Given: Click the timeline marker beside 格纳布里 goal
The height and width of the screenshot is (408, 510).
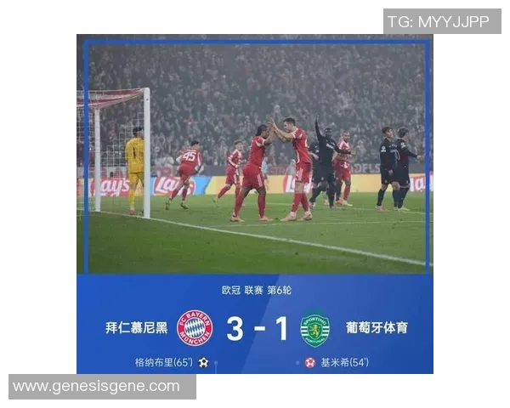Looking at the screenshot, I should [x=216, y=364].
